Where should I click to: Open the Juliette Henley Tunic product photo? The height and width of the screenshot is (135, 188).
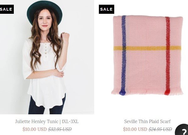[x=47, y=57]
